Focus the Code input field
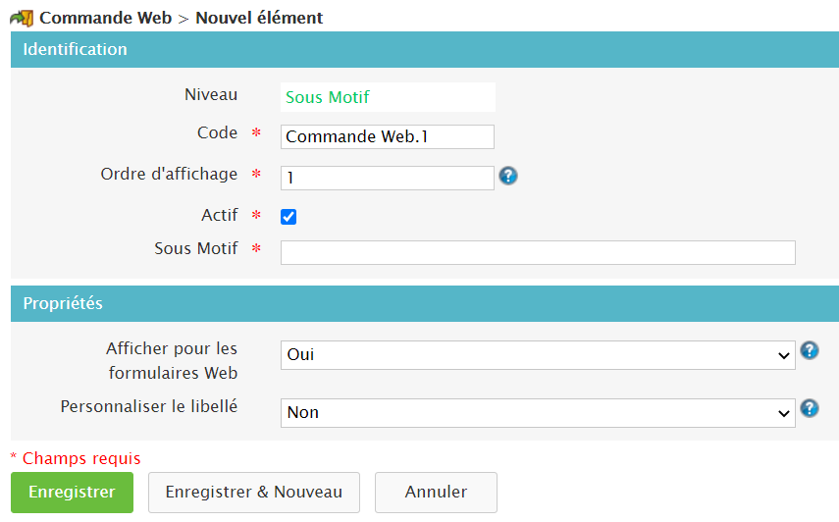Viewport: 839px width, 522px height. [388, 136]
